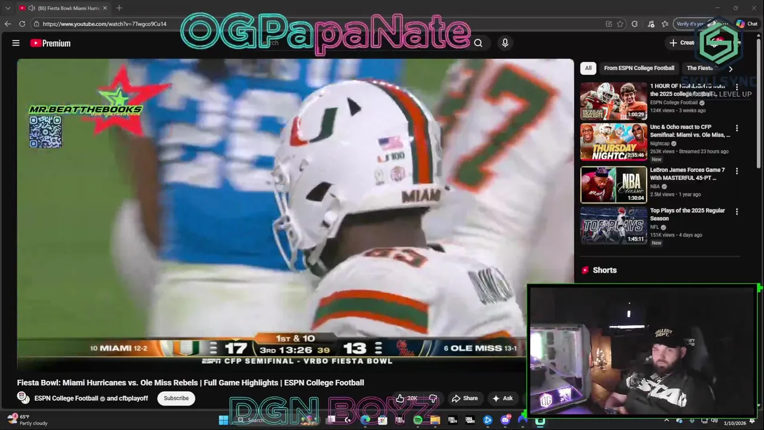Open the Copilot Chat button
Image resolution: width=764 pixels, height=430 pixels.
click(747, 24)
